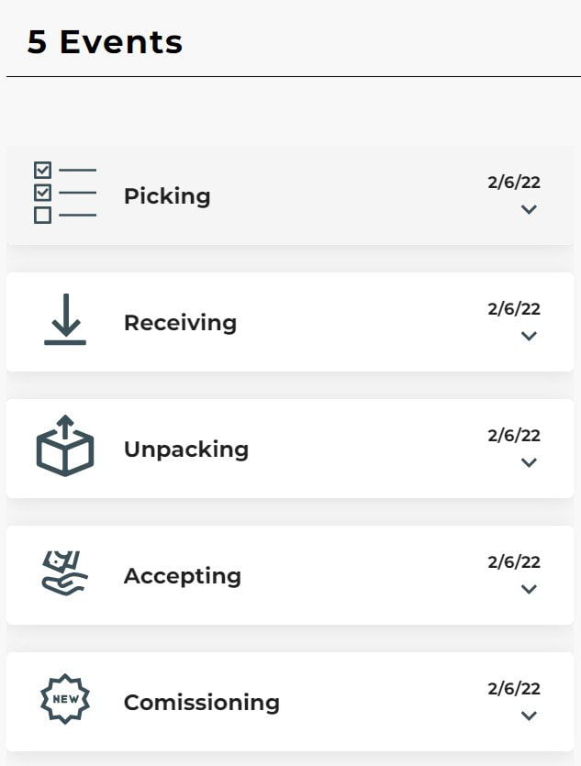
Task: Select the Accepting event label
Action: [x=183, y=576]
